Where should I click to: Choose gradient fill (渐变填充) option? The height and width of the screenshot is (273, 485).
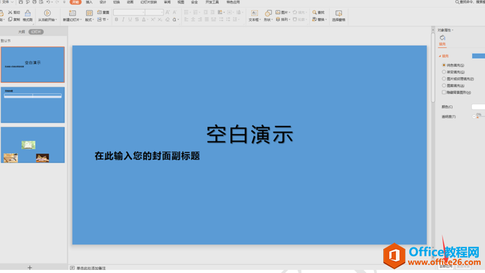click(x=444, y=72)
